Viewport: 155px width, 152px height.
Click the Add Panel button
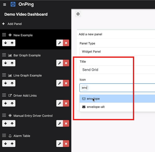pos(12,24)
